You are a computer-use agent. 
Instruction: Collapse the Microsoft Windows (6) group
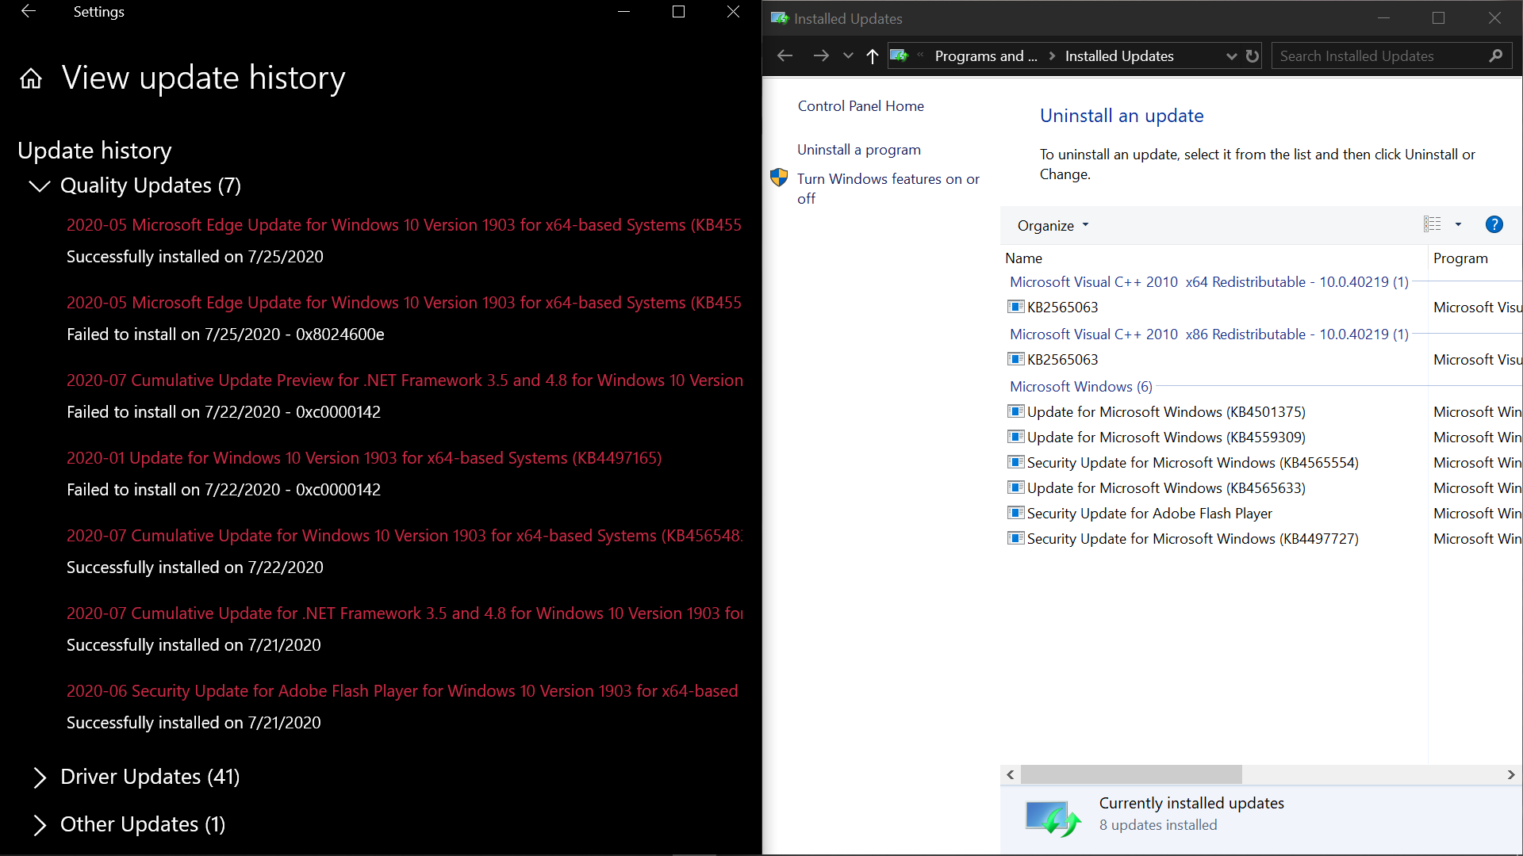pos(1080,387)
